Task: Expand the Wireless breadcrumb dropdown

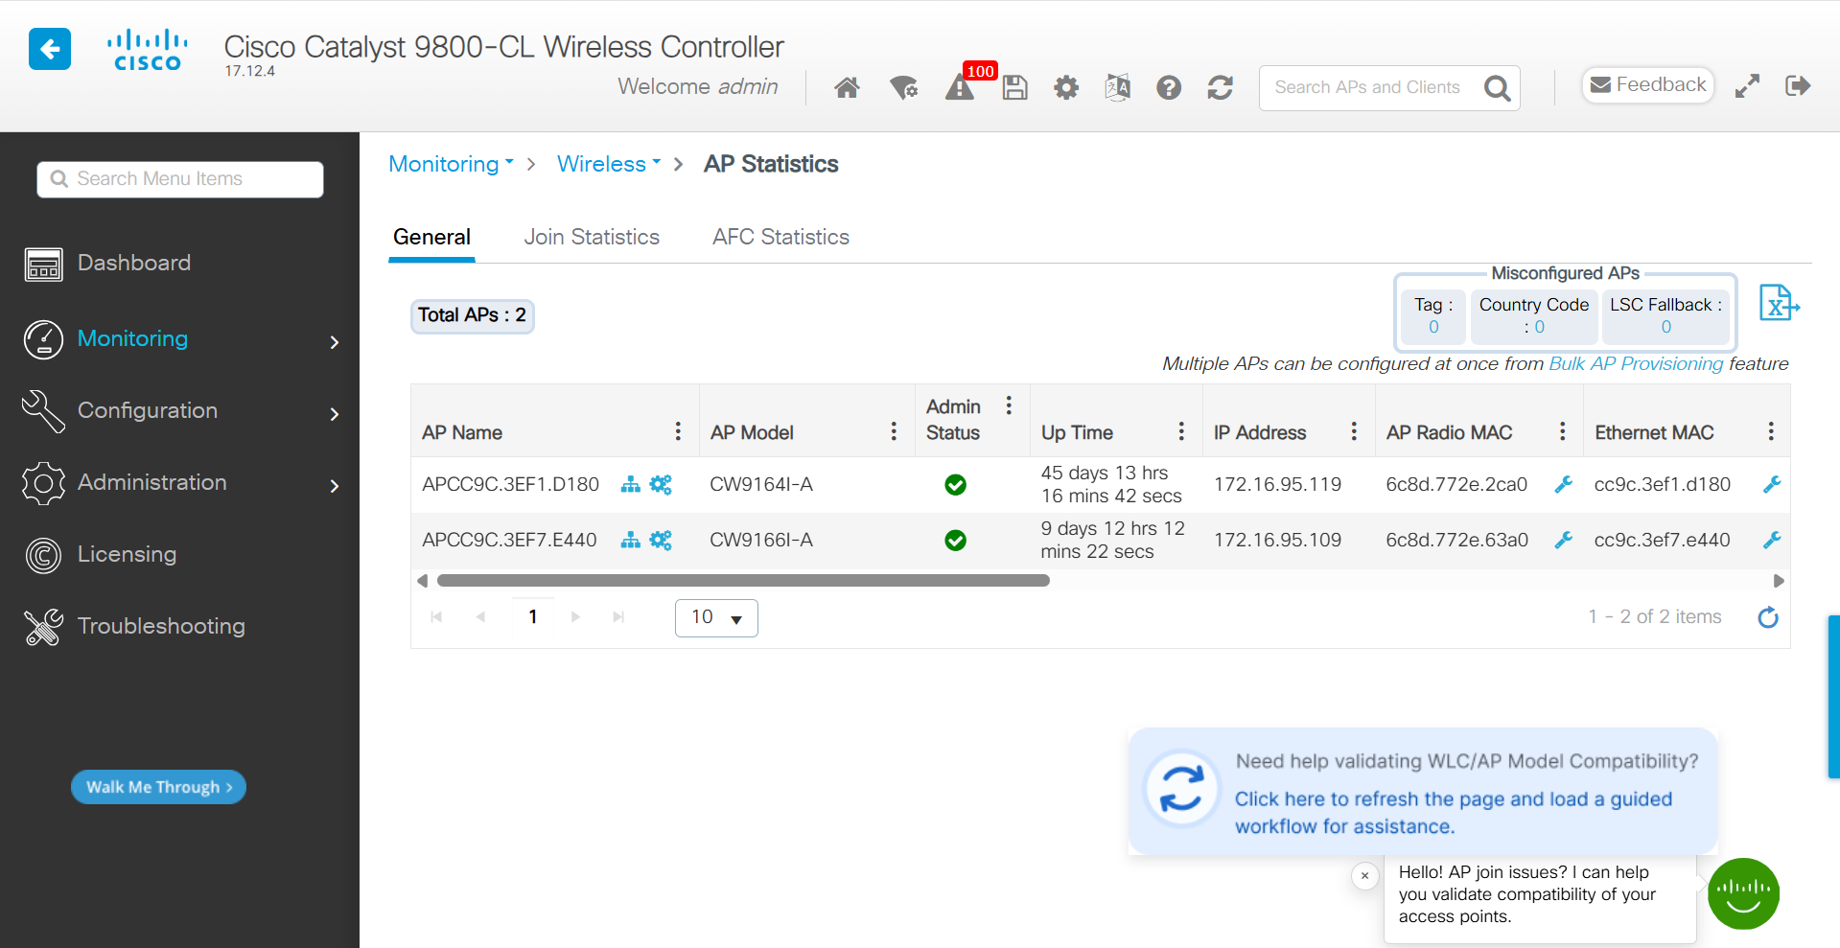Action: (609, 164)
